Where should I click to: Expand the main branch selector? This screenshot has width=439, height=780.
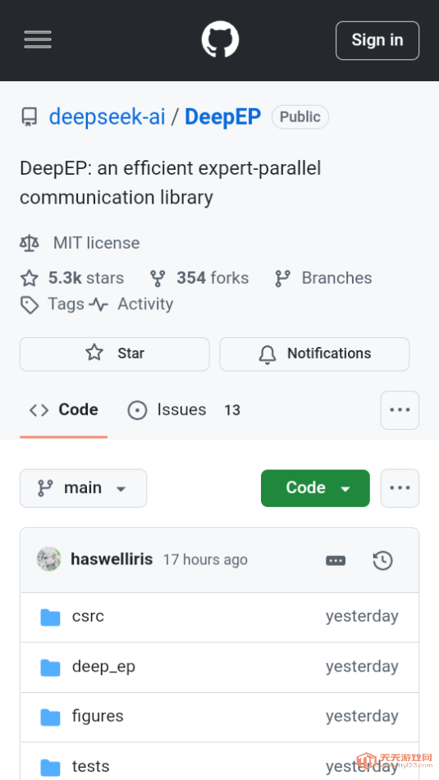pyautogui.click(x=83, y=488)
